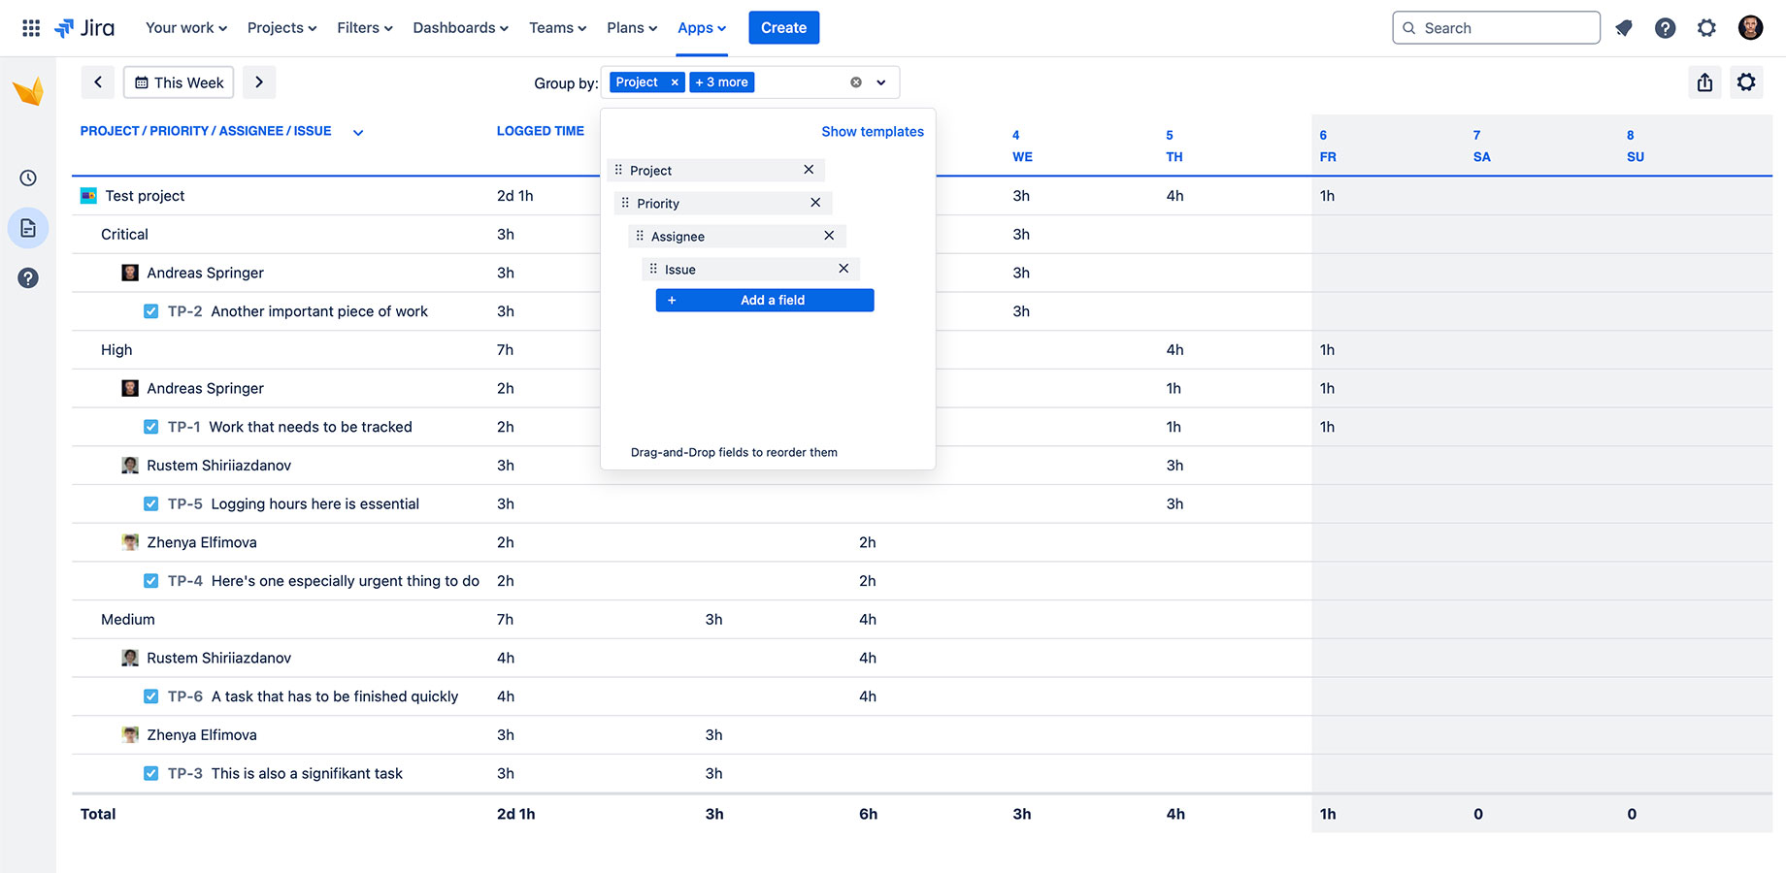Click the export share icon
Screen dimensions: 1786x873
point(1705,82)
